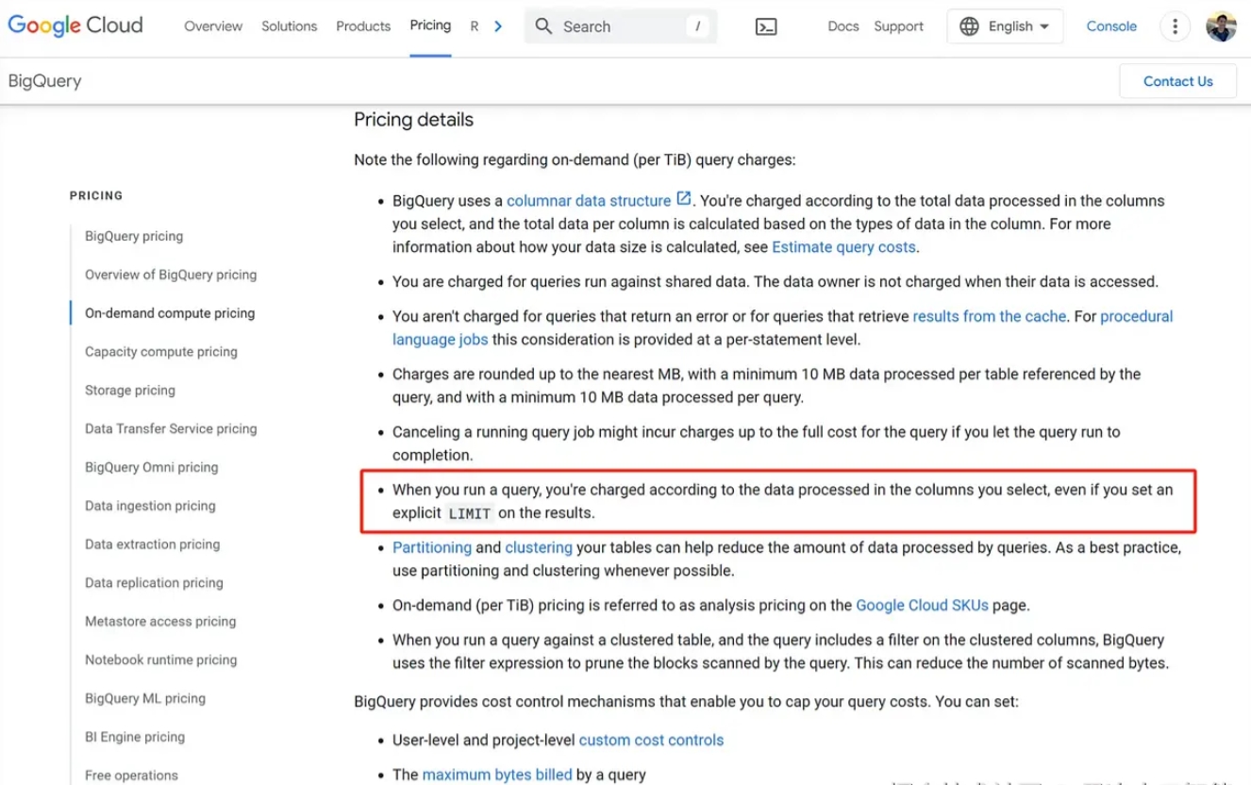Open the custom cost controls link
1251x785 pixels.
click(651, 740)
